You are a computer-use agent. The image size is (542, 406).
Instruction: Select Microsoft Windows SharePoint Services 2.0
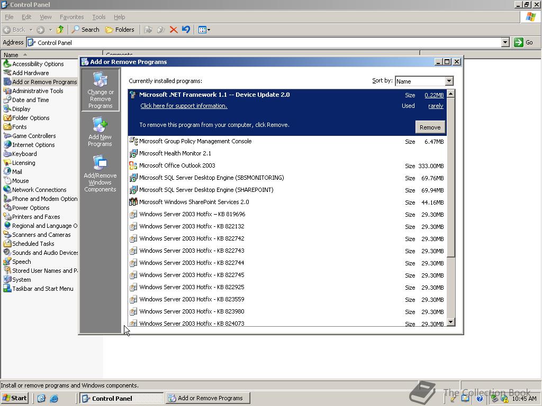286,202
